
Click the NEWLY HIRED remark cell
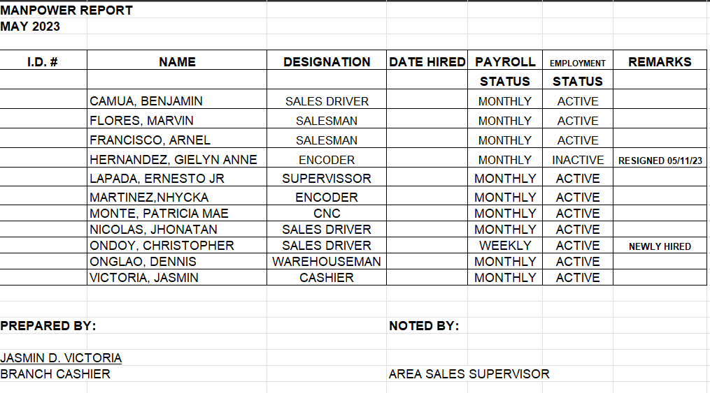click(660, 245)
